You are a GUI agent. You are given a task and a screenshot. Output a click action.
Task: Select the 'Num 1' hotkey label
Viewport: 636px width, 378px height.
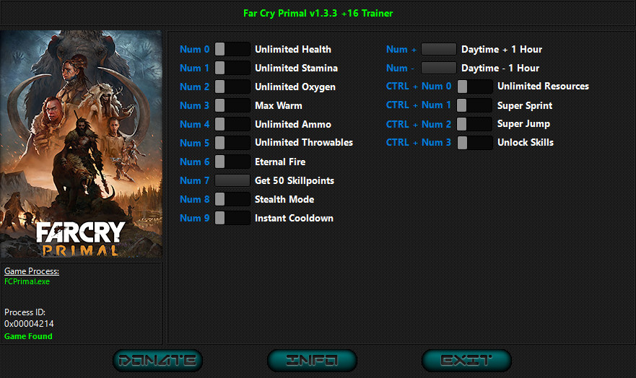point(195,68)
